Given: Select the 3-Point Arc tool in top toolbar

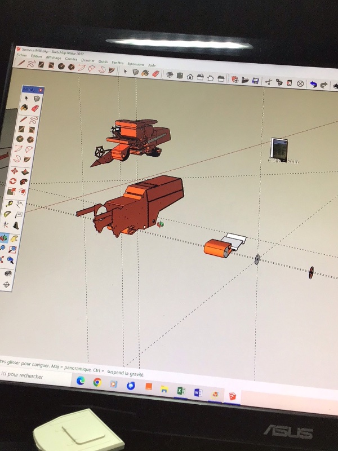Looking at the screenshot, I should coord(102,69).
